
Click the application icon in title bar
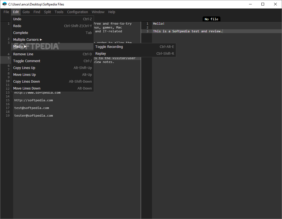[x=4, y=4]
